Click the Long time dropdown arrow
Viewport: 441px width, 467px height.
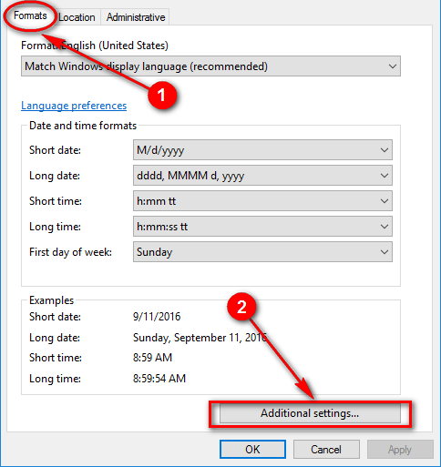coord(385,227)
